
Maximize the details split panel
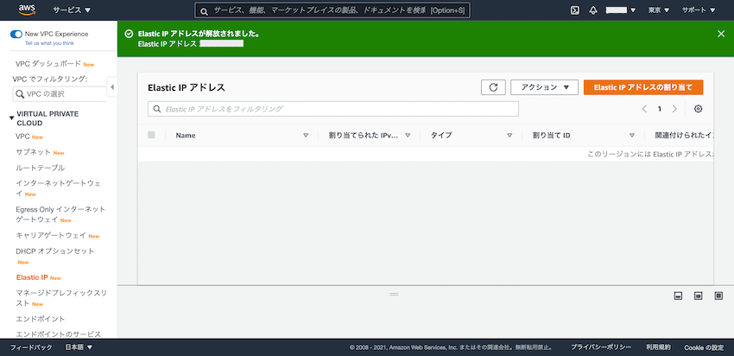click(x=718, y=296)
